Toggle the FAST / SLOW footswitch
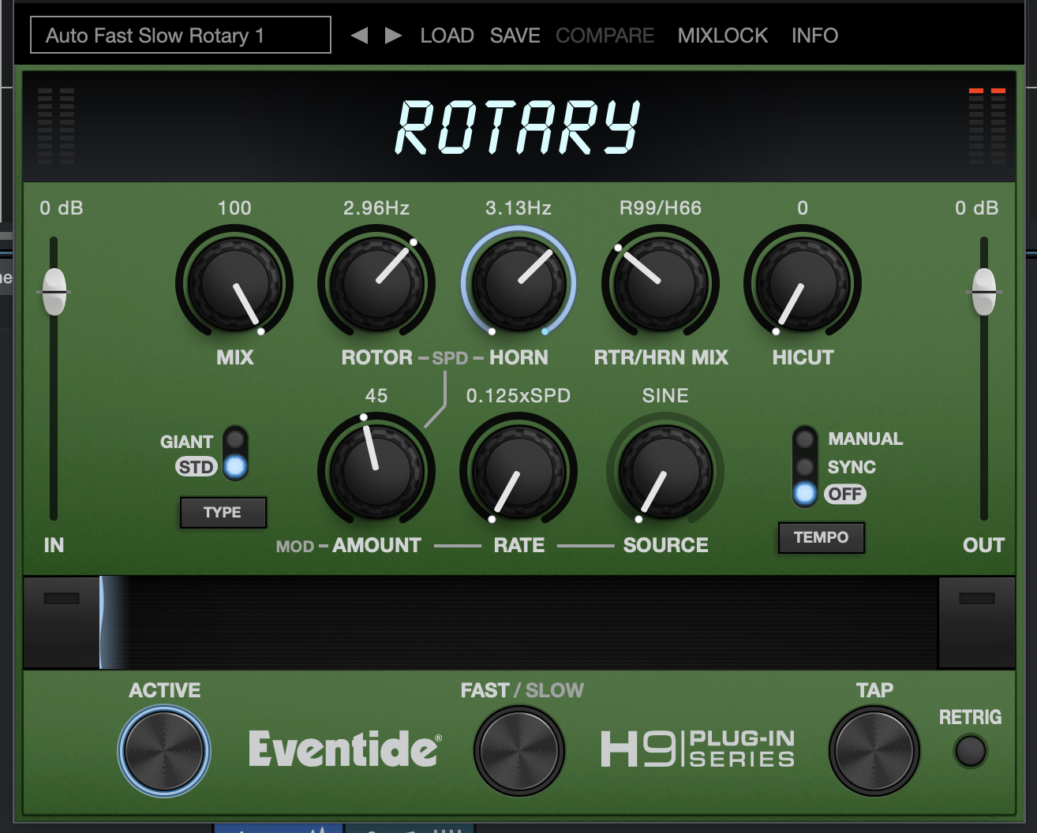Screen dimensions: 1037x833 (519, 750)
